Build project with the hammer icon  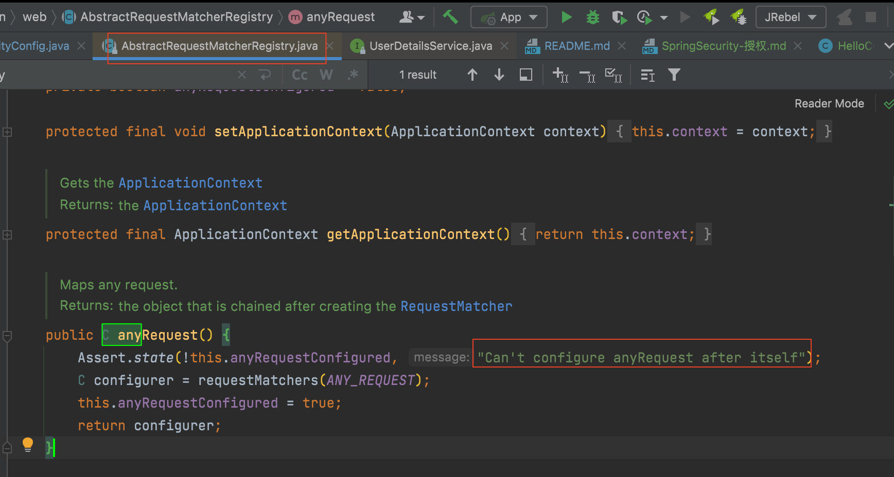point(450,17)
